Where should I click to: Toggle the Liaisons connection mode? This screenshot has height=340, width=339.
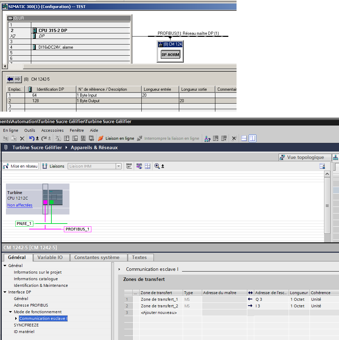tap(53, 166)
